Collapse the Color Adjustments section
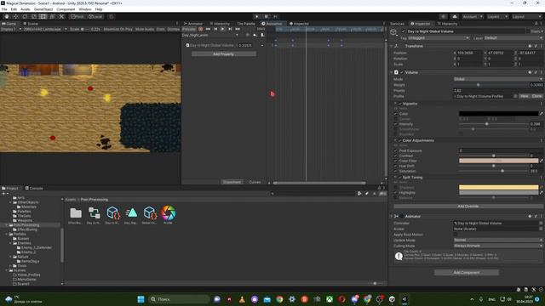 click(x=395, y=140)
